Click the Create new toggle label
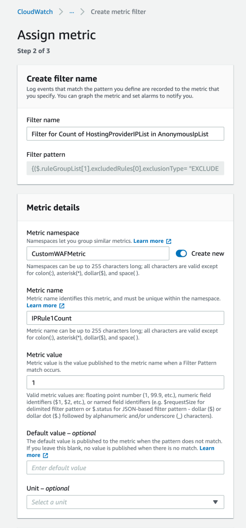Screen dimensions: 246x528 point(208,254)
